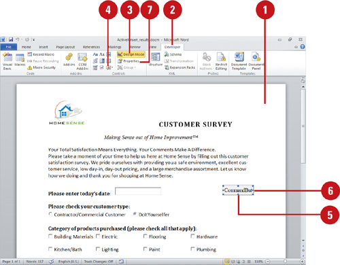Screen dimensions: 340x265
Task: Expand the Group dropdown in Controls
Action: pyautogui.click(x=127, y=67)
